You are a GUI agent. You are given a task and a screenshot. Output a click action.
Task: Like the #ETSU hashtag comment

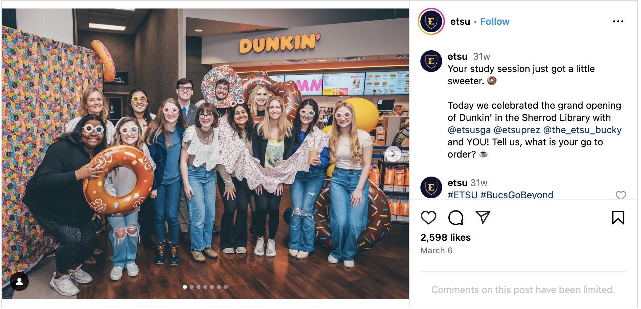click(621, 195)
